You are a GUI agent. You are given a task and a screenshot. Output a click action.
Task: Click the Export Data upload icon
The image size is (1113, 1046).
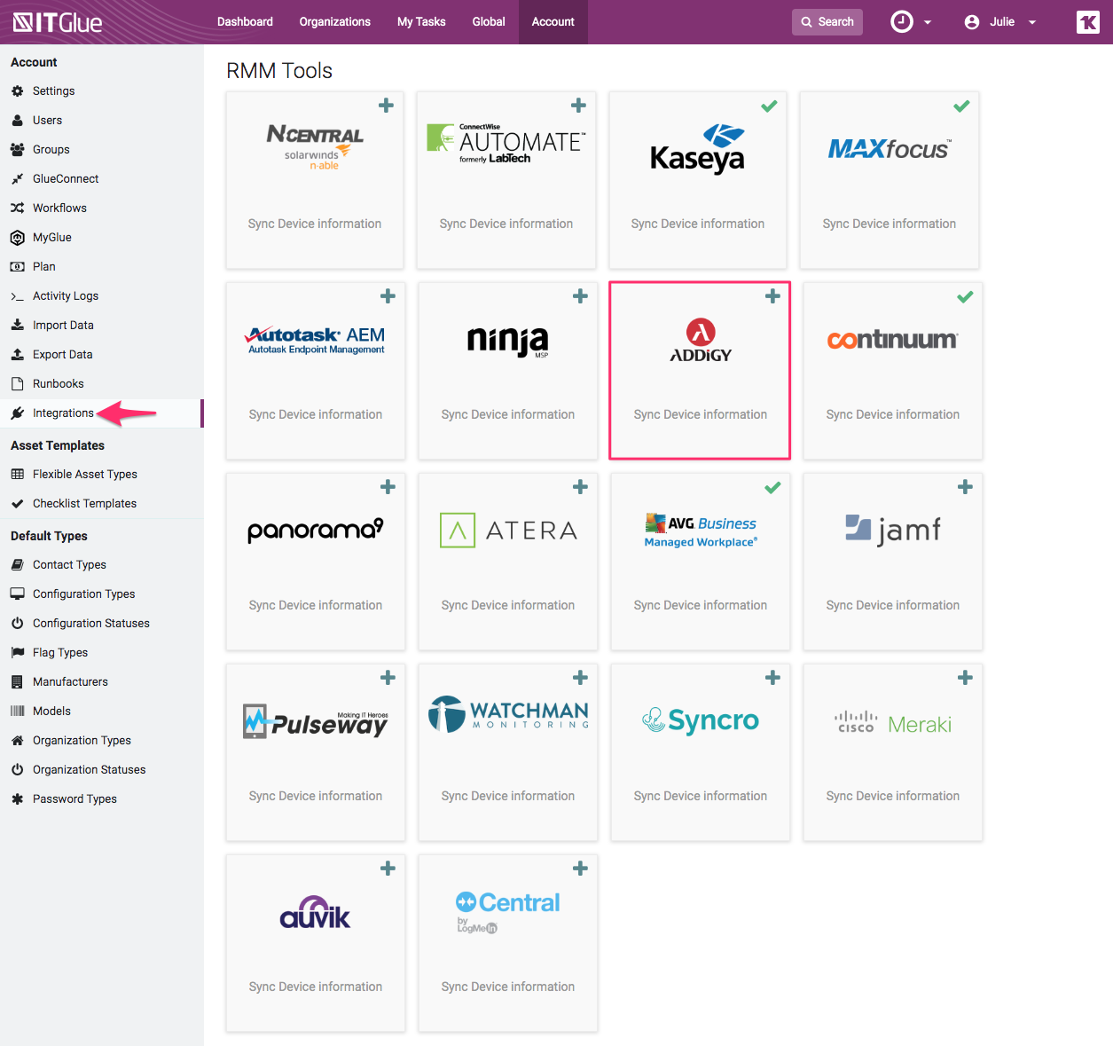17,355
